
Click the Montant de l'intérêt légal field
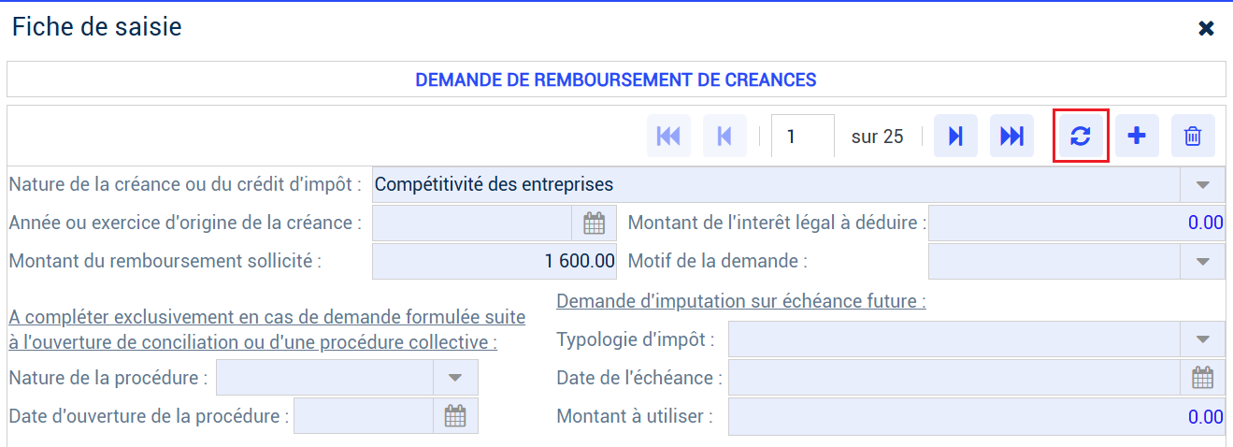tap(1076, 223)
